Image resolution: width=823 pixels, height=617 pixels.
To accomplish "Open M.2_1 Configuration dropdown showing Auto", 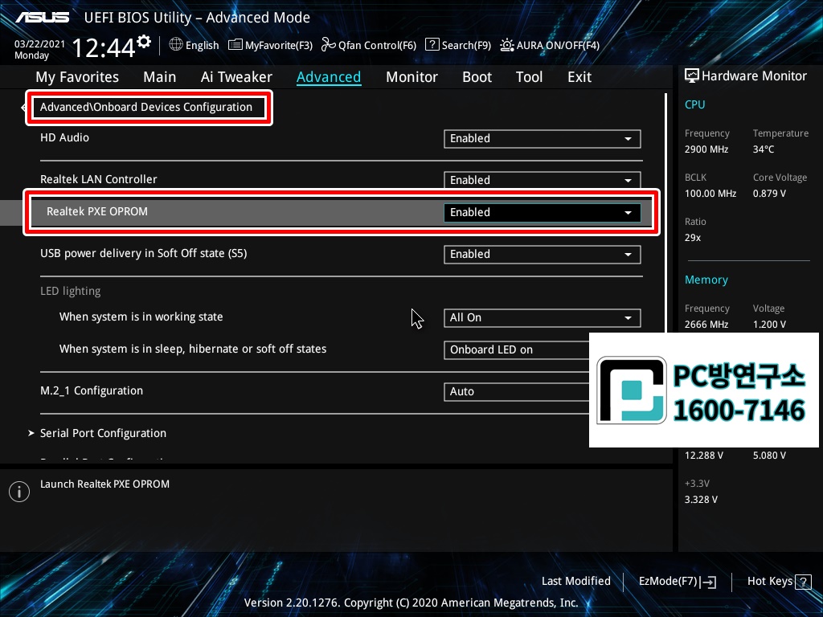I will (x=517, y=391).
